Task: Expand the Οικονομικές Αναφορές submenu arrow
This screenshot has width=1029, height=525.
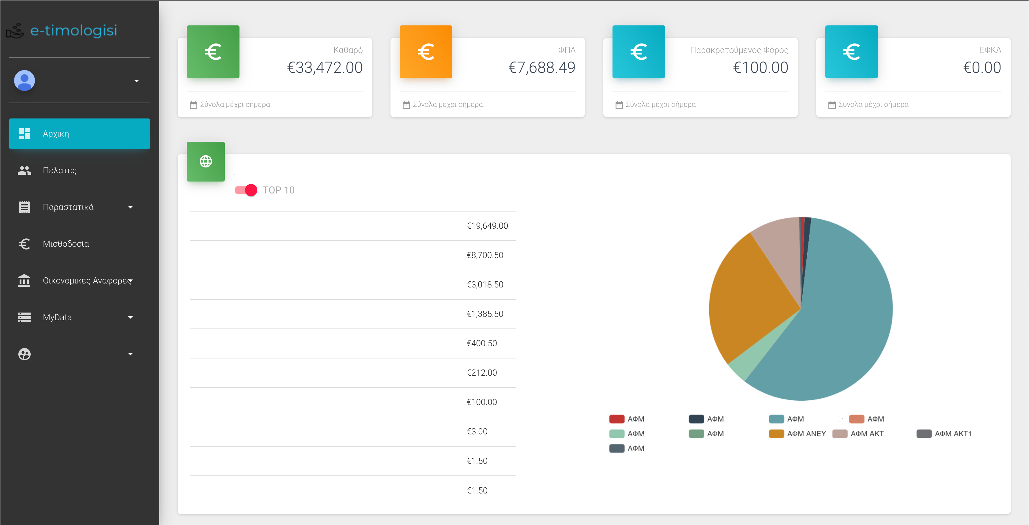Action: (x=130, y=281)
